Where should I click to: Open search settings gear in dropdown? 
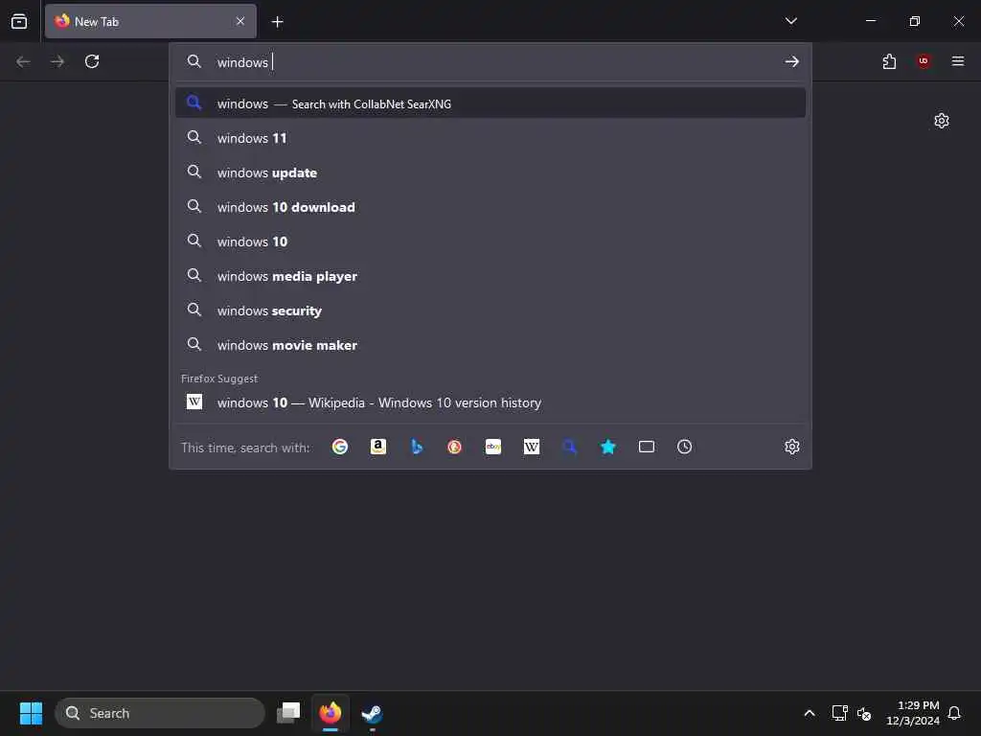pyautogui.click(x=792, y=447)
